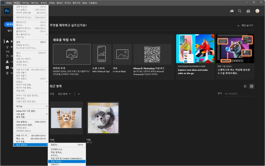Click the grid view icon for recent files

pyautogui.click(x=251, y=86)
